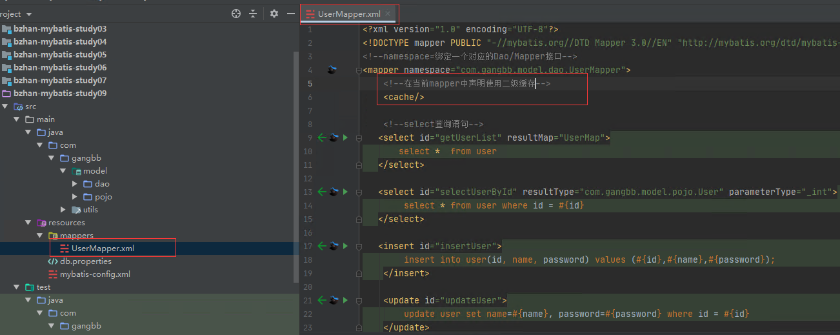Select the model package row
This screenshot has height=335, width=840.
tap(148, 171)
